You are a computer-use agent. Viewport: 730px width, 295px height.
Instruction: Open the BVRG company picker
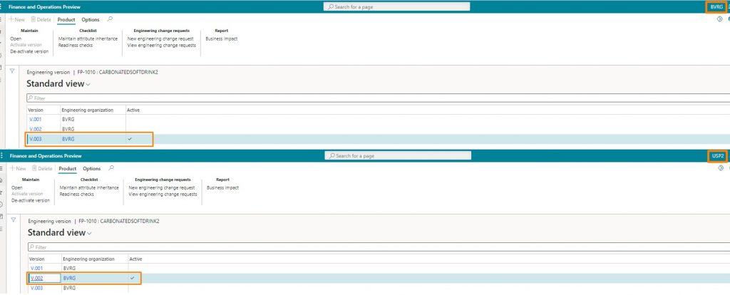[716, 7]
